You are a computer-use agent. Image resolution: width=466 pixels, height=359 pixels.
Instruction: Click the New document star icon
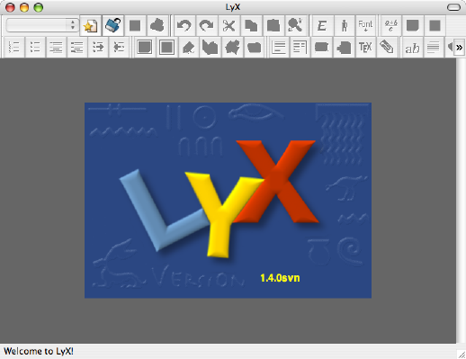pos(90,25)
